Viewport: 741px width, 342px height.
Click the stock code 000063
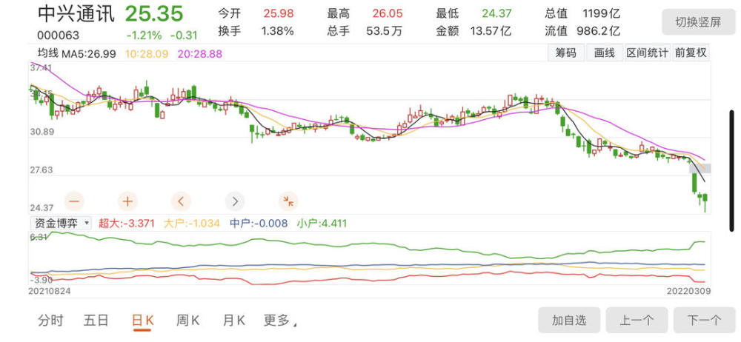(x=59, y=36)
